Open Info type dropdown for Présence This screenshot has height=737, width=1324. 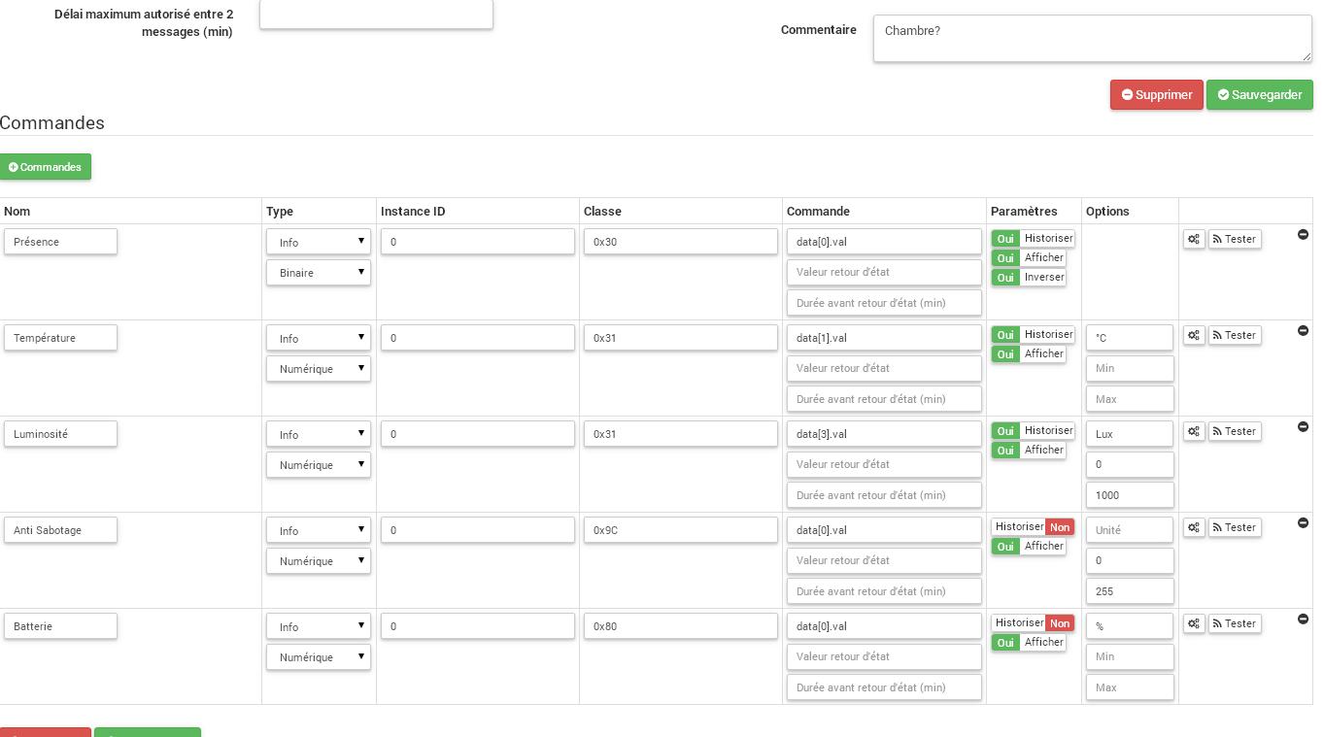(319, 242)
